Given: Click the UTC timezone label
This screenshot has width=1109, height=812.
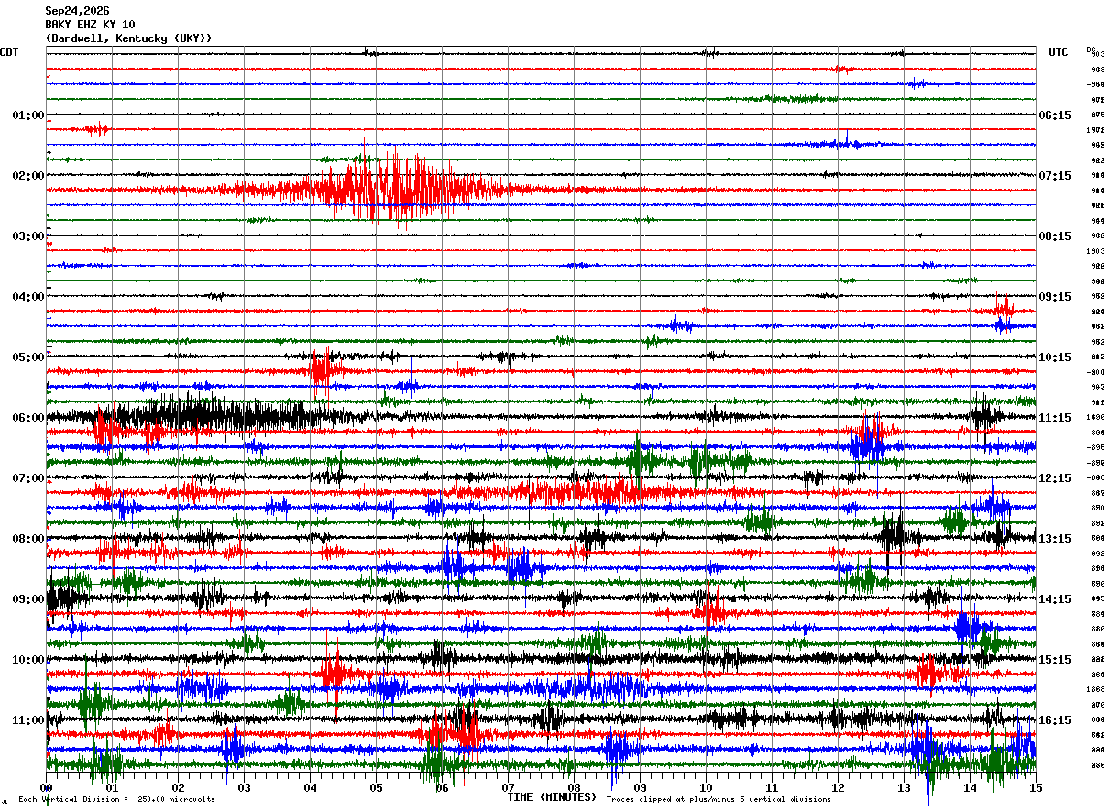Looking at the screenshot, I should pos(1059,52).
